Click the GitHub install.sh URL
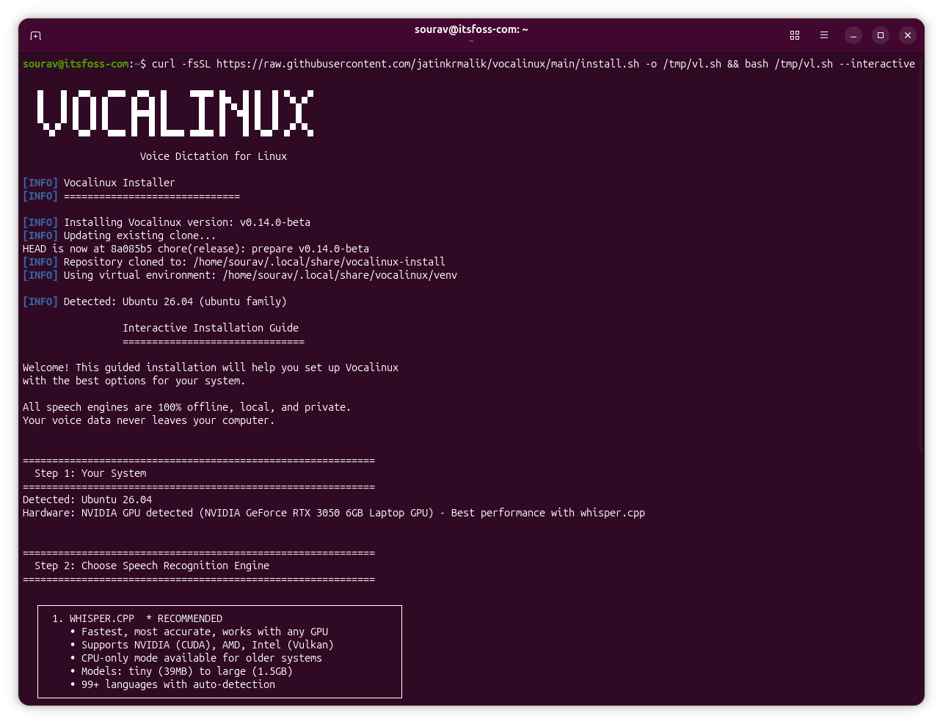The width and height of the screenshot is (943, 724). [428, 64]
